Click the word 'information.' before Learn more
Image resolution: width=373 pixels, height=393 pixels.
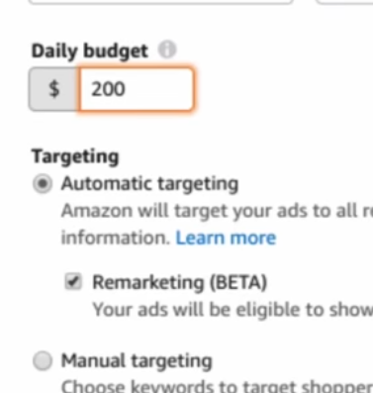point(116,238)
